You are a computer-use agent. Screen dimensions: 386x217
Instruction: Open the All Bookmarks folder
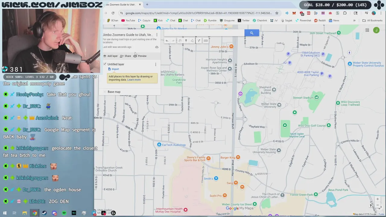pyautogui.click(x=372, y=20)
